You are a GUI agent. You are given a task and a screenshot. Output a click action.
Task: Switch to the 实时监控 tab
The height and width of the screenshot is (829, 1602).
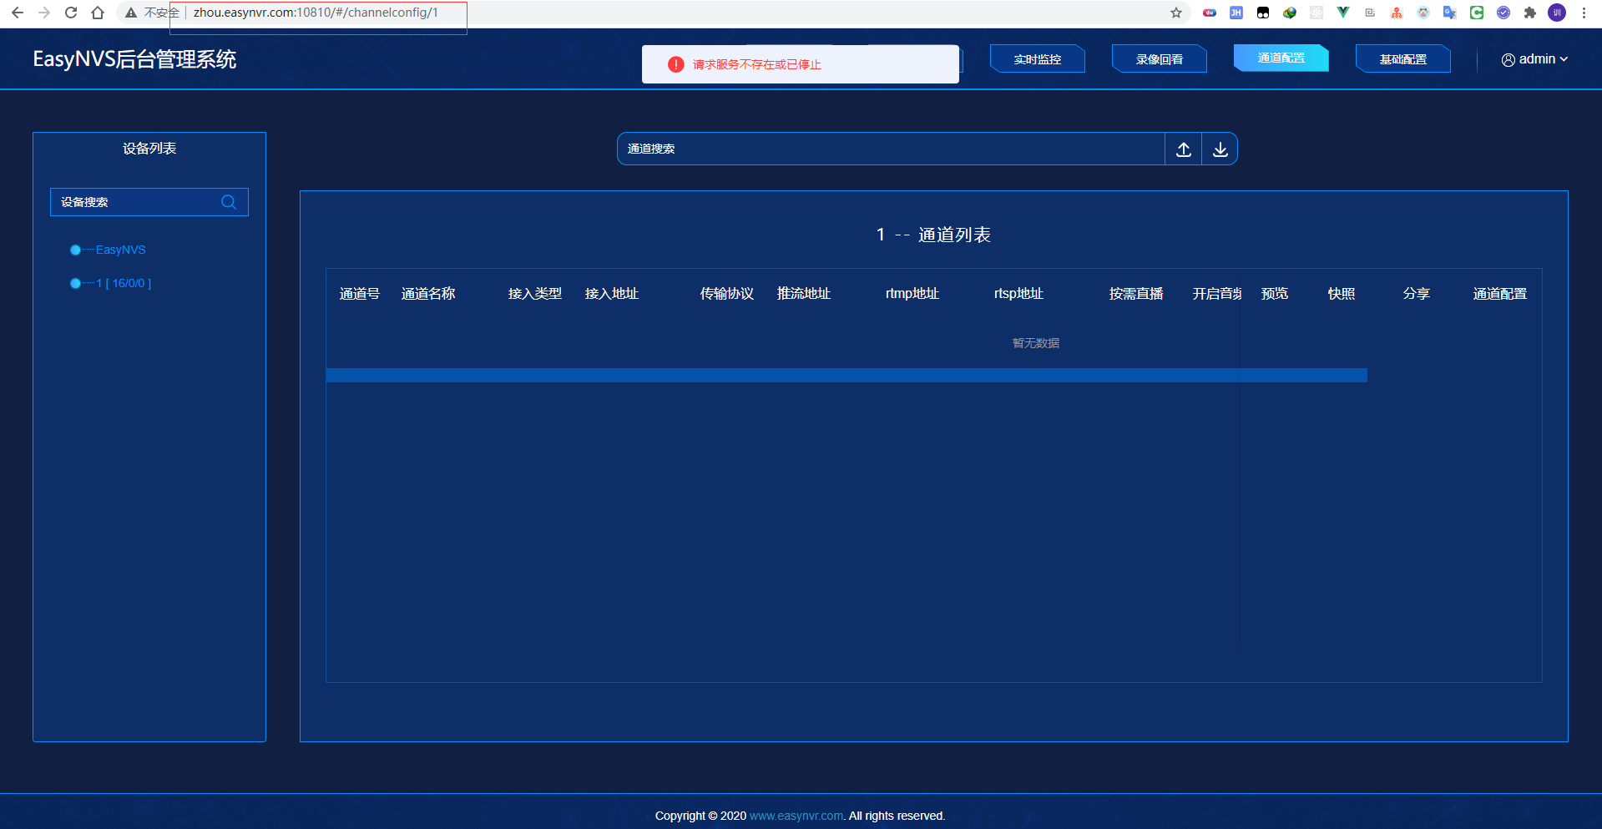point(1038,59)
